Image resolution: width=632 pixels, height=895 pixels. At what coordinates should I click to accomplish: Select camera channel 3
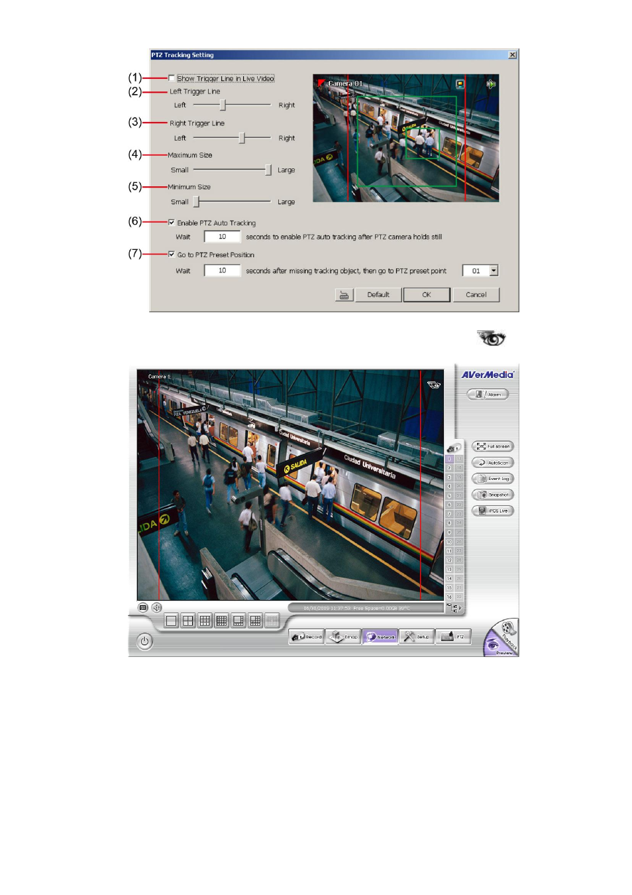tap(449, 477)
